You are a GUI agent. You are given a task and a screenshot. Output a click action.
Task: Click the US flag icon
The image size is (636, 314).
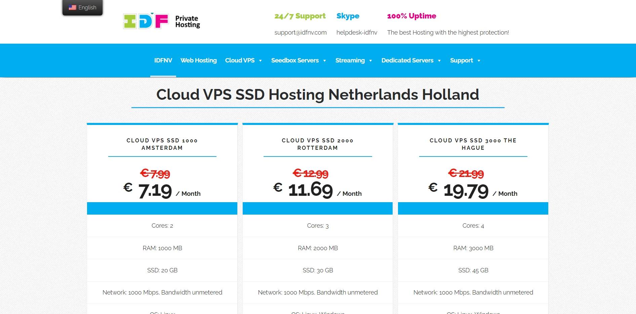click(x=72, y=7)
